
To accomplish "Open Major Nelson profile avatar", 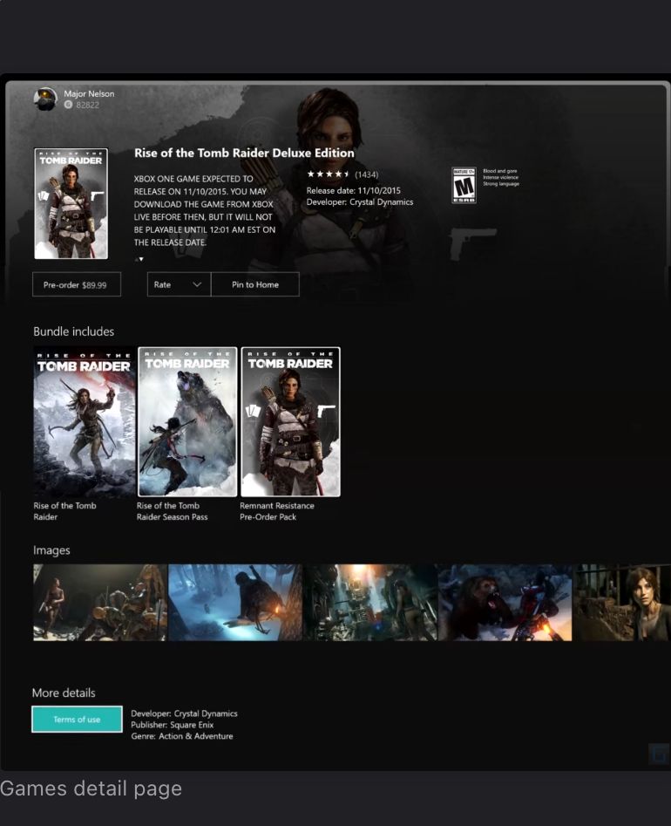I will [45, 99].
